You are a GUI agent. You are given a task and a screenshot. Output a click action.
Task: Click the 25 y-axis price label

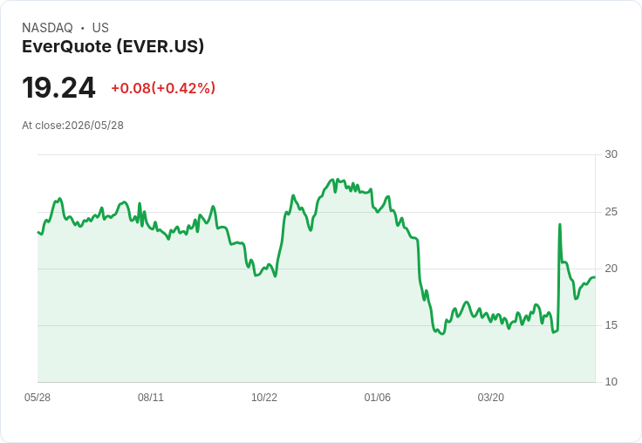(611, 212)
